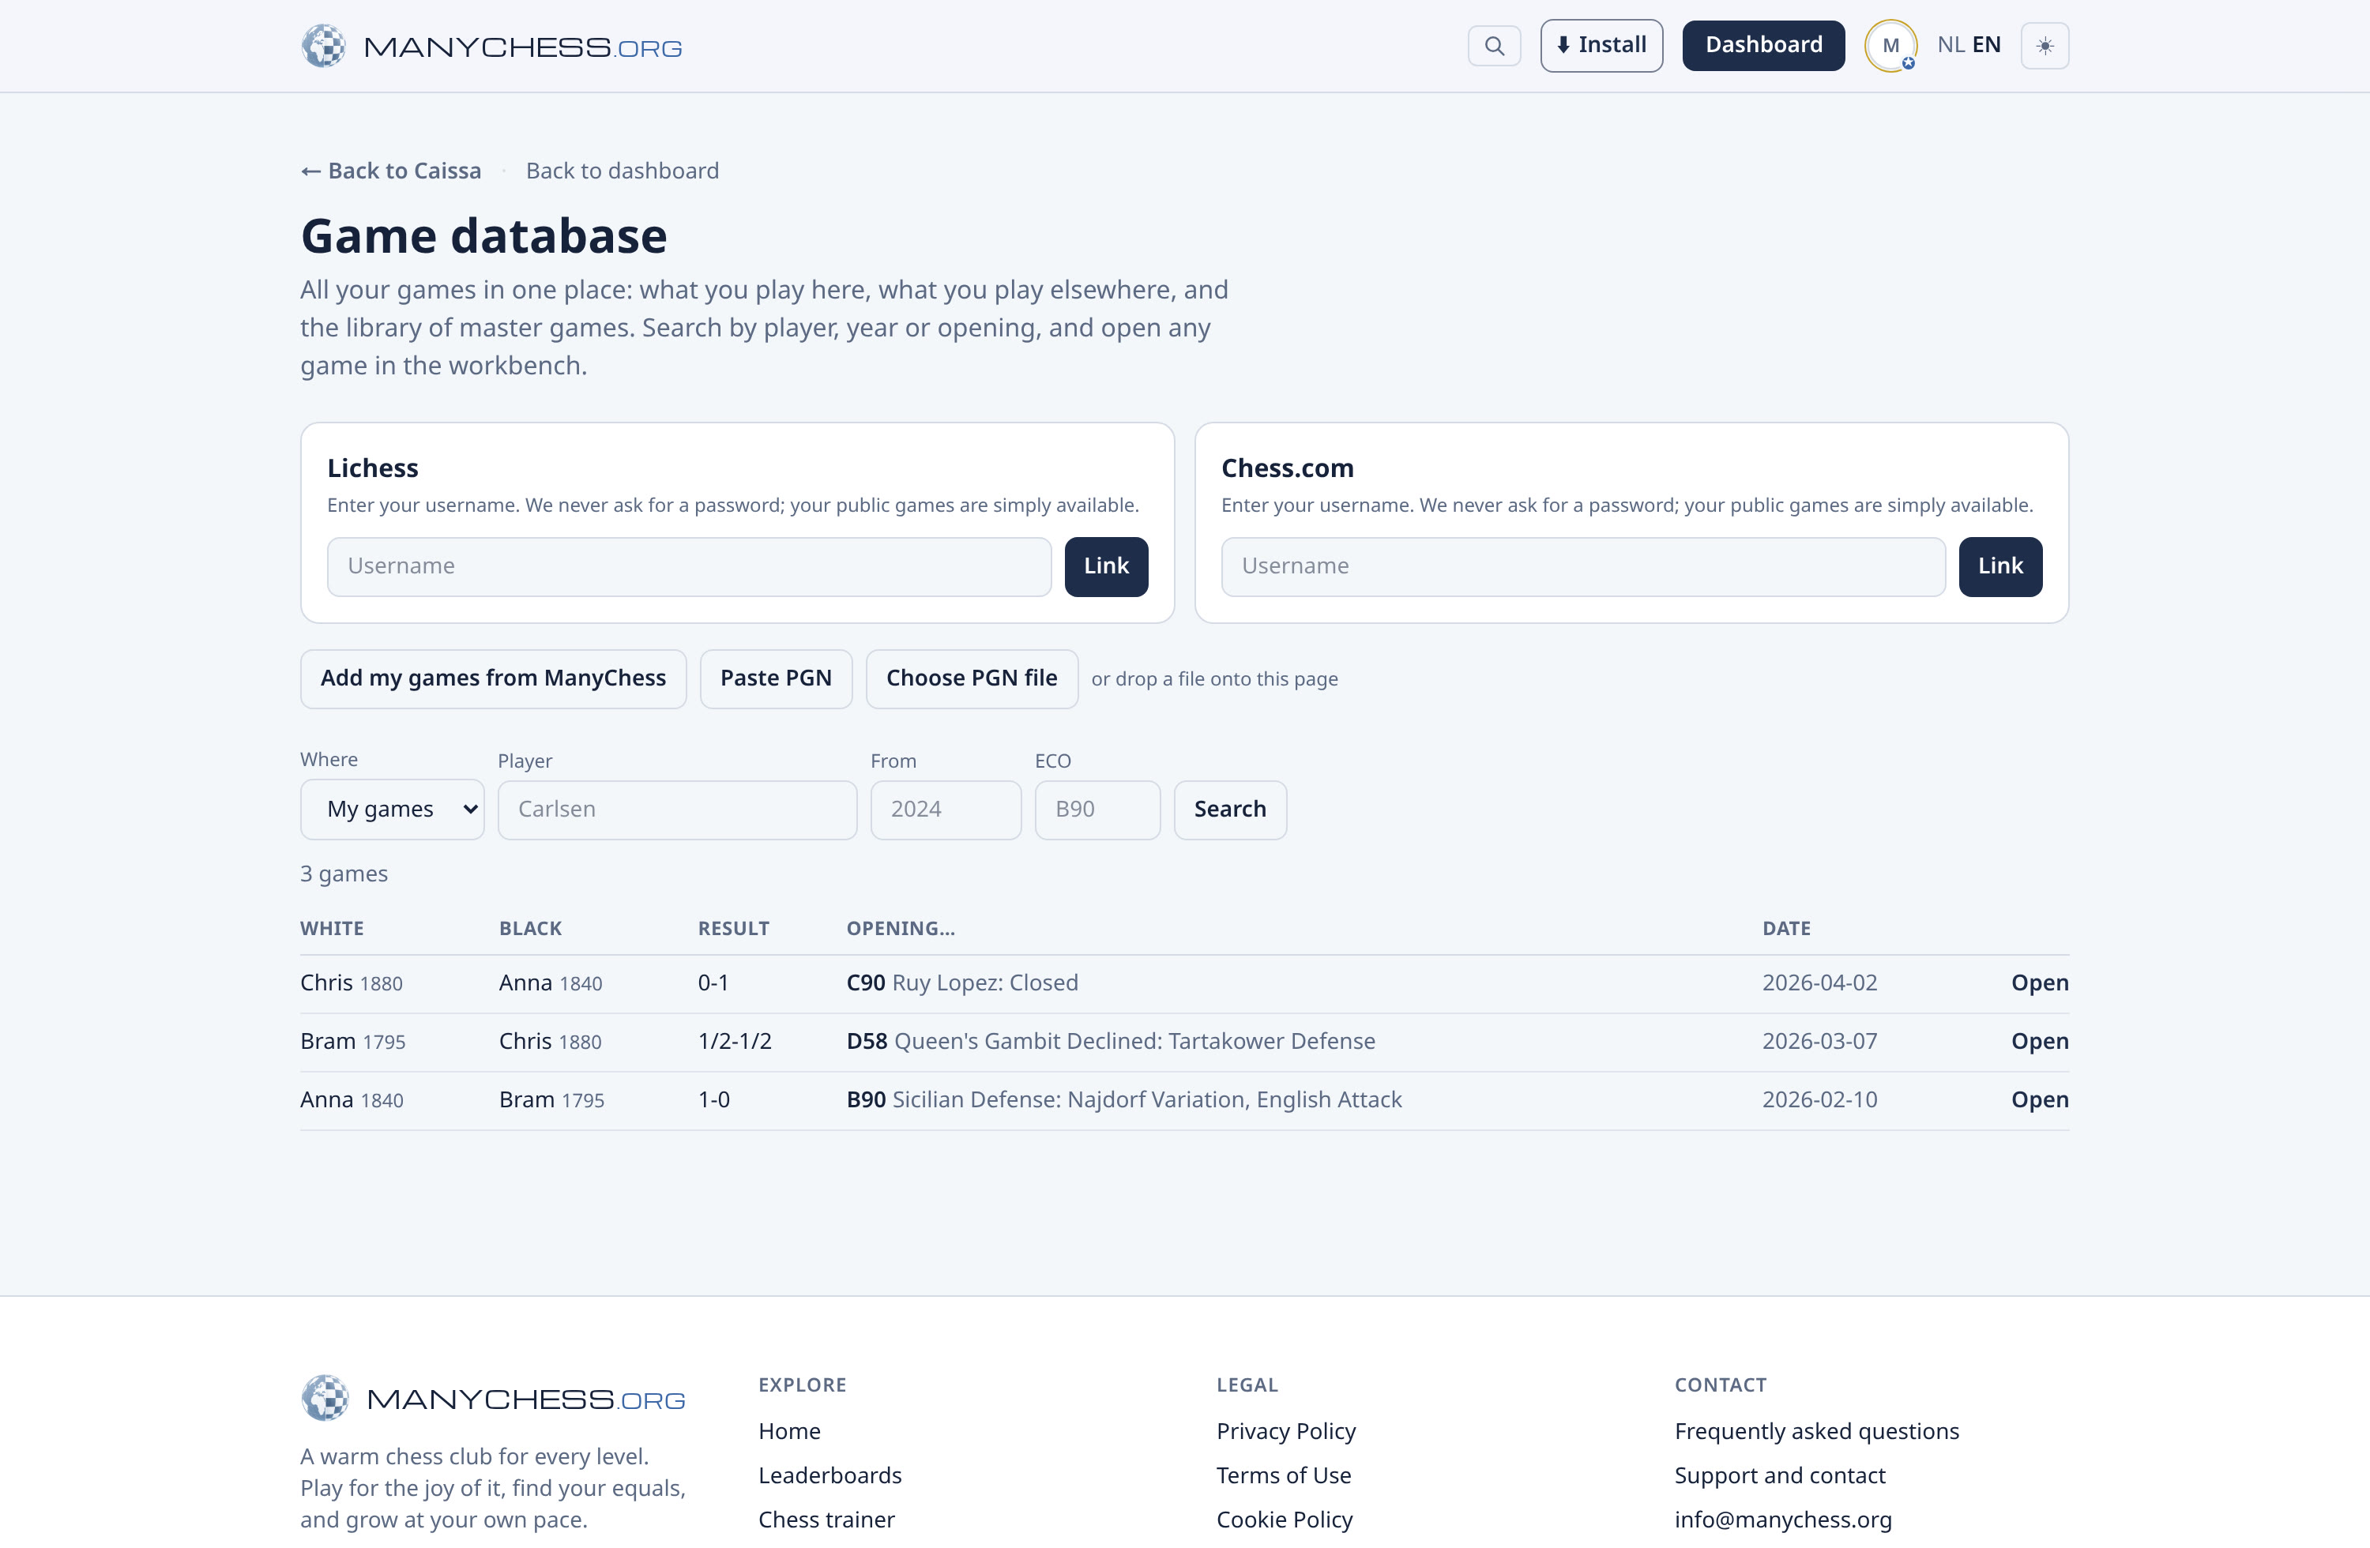Open the Dashboard button
The height and width of the screenshot is (1548, 2370).
pyautogui.click(x=1763, y=46)
